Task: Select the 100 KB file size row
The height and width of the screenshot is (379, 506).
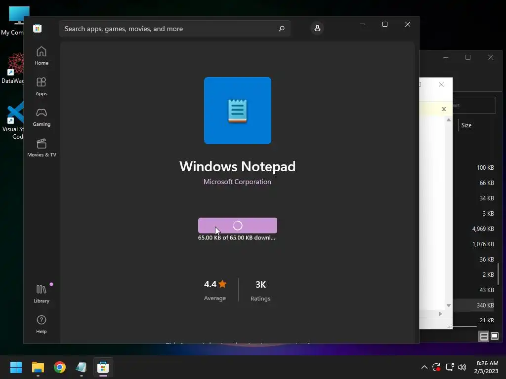Action: point(485,168)
